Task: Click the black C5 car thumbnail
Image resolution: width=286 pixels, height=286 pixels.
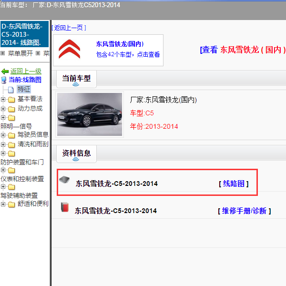Action: [90, 114]
